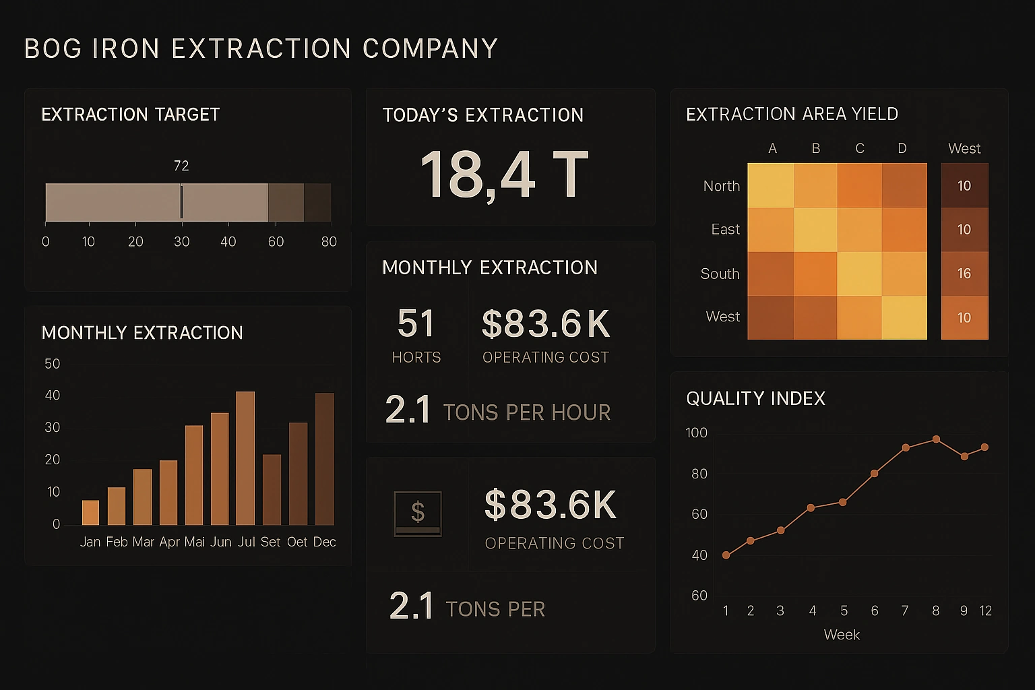Click the dollar sign operating cost icon
Image resolution: width=1035 pixels, height=690 pixels.
[x=416, y=513]
